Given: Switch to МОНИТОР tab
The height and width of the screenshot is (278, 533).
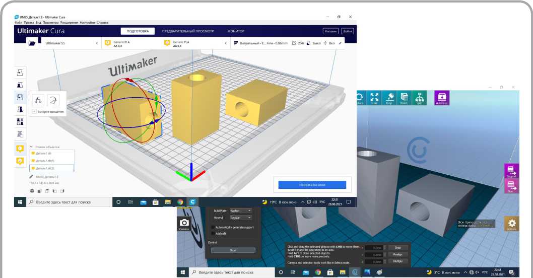Looking at the screenshot, I should [x=236, y=31].
